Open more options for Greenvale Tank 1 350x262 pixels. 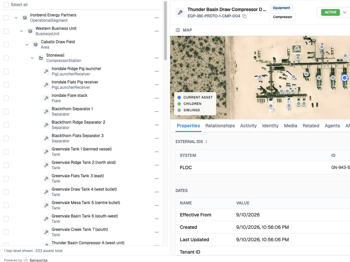point(157,152)
